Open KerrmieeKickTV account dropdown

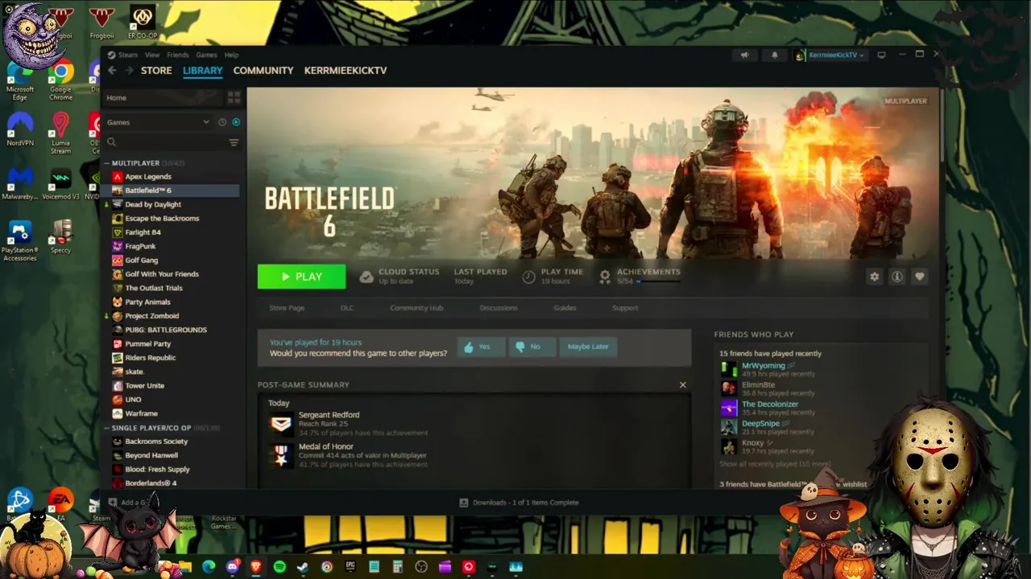[x=830, y=55]
